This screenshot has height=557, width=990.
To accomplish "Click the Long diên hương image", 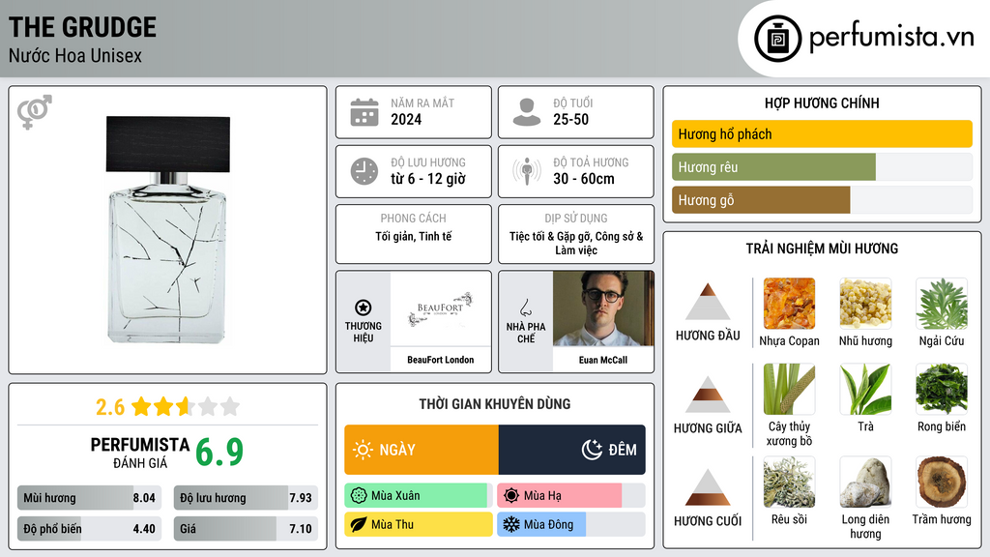I will 865,483.
